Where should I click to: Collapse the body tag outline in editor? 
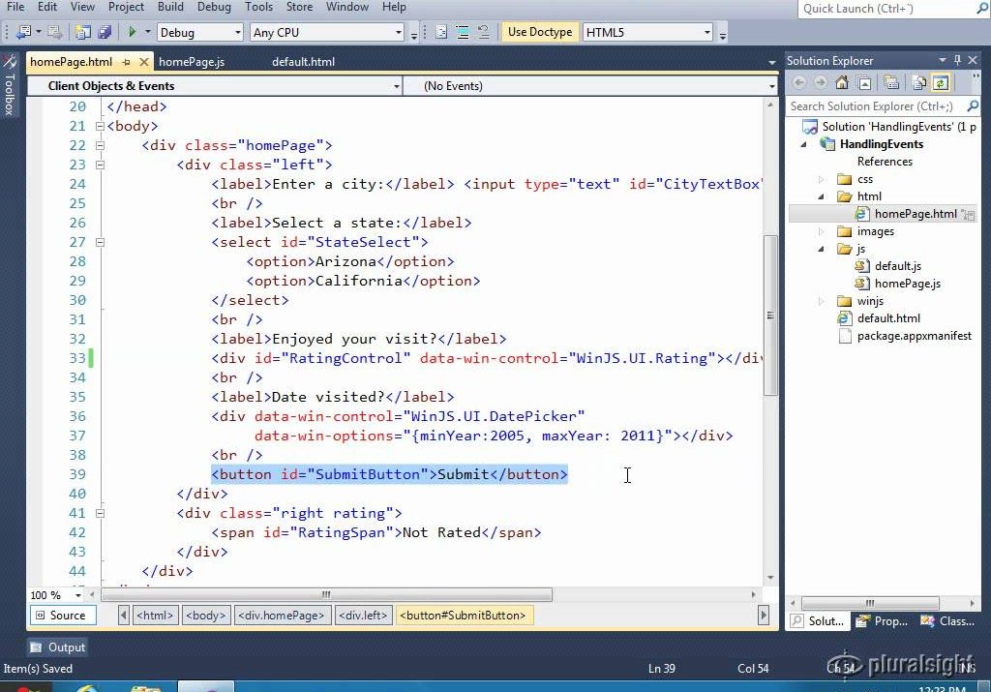click(100, 126)
